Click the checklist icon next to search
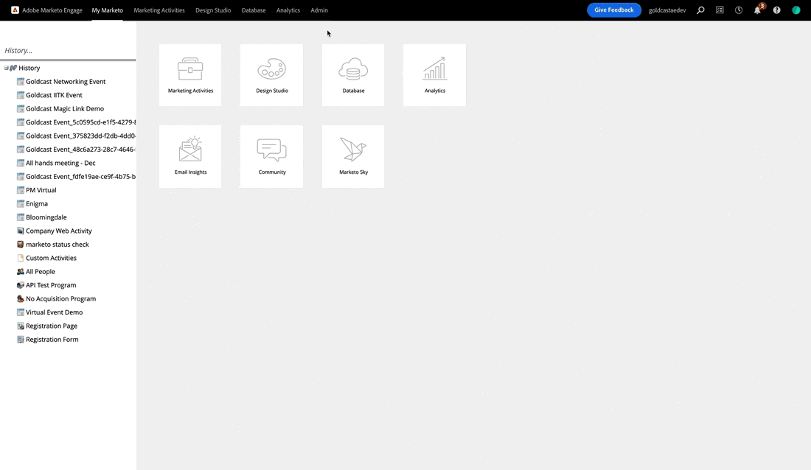 click(720, 10)
